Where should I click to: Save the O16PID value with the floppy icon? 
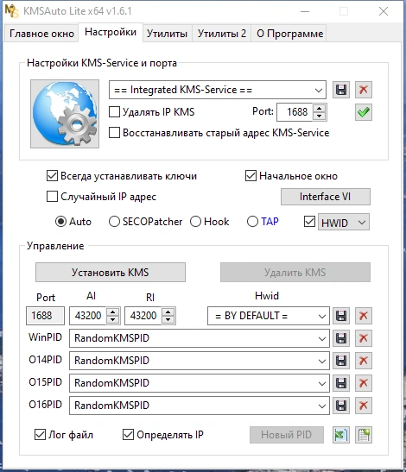tap(341, 406)
